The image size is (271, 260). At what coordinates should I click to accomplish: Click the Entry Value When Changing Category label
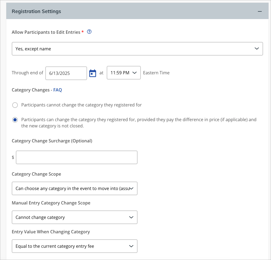point(51,232)
